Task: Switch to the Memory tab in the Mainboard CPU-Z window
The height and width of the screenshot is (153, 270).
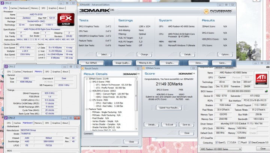Action: [38, 123]
